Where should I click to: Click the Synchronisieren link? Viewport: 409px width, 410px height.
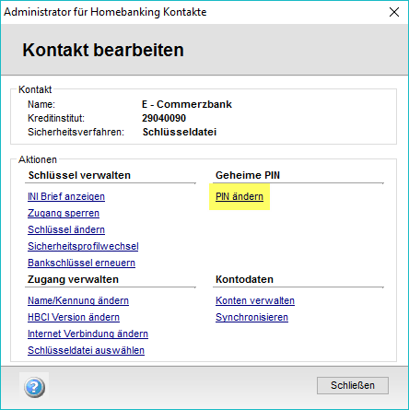click(251, 317)
